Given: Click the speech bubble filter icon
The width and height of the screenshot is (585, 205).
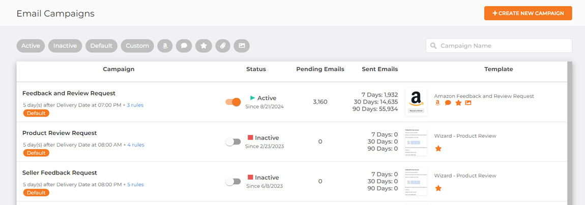Looking at the screenshot, I should (x=184, y=46).
